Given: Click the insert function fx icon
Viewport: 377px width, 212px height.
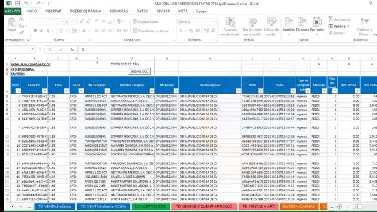Looking at the screenshot, I should (x=72, y=49).
